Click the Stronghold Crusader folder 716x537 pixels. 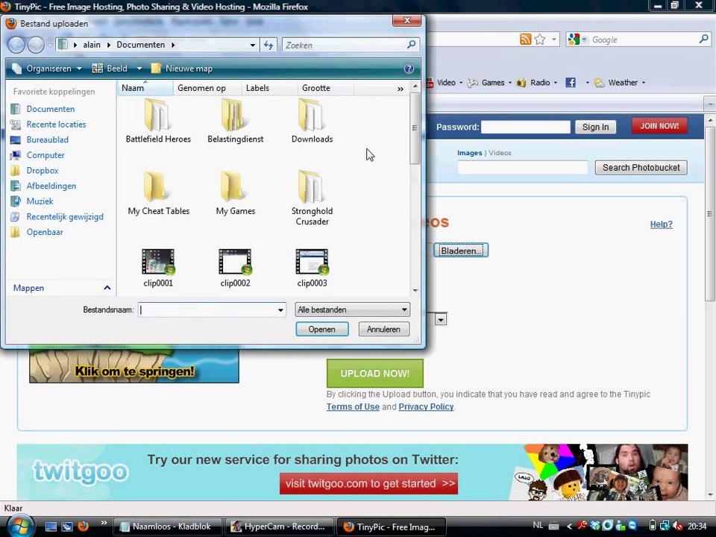pos(312,195)
